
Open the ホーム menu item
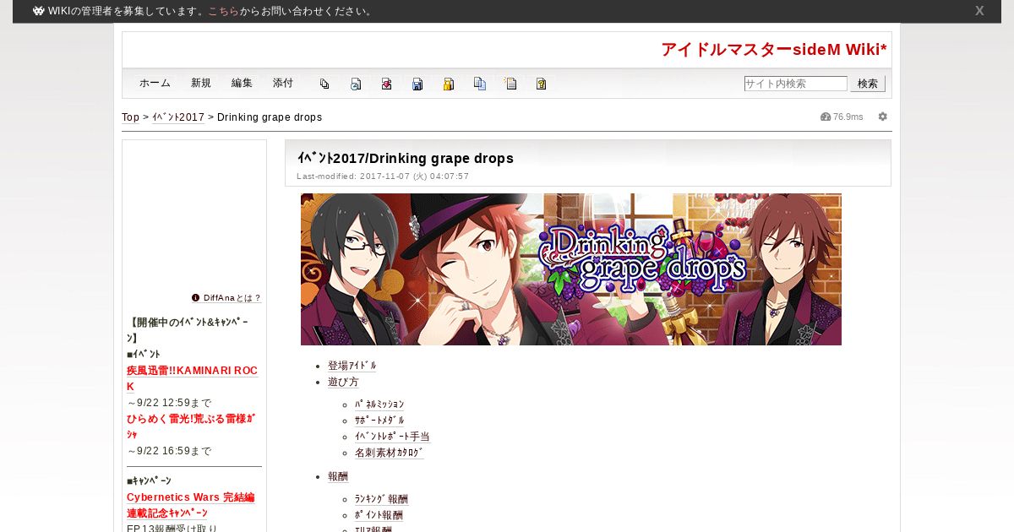click(x=155, y=84)
